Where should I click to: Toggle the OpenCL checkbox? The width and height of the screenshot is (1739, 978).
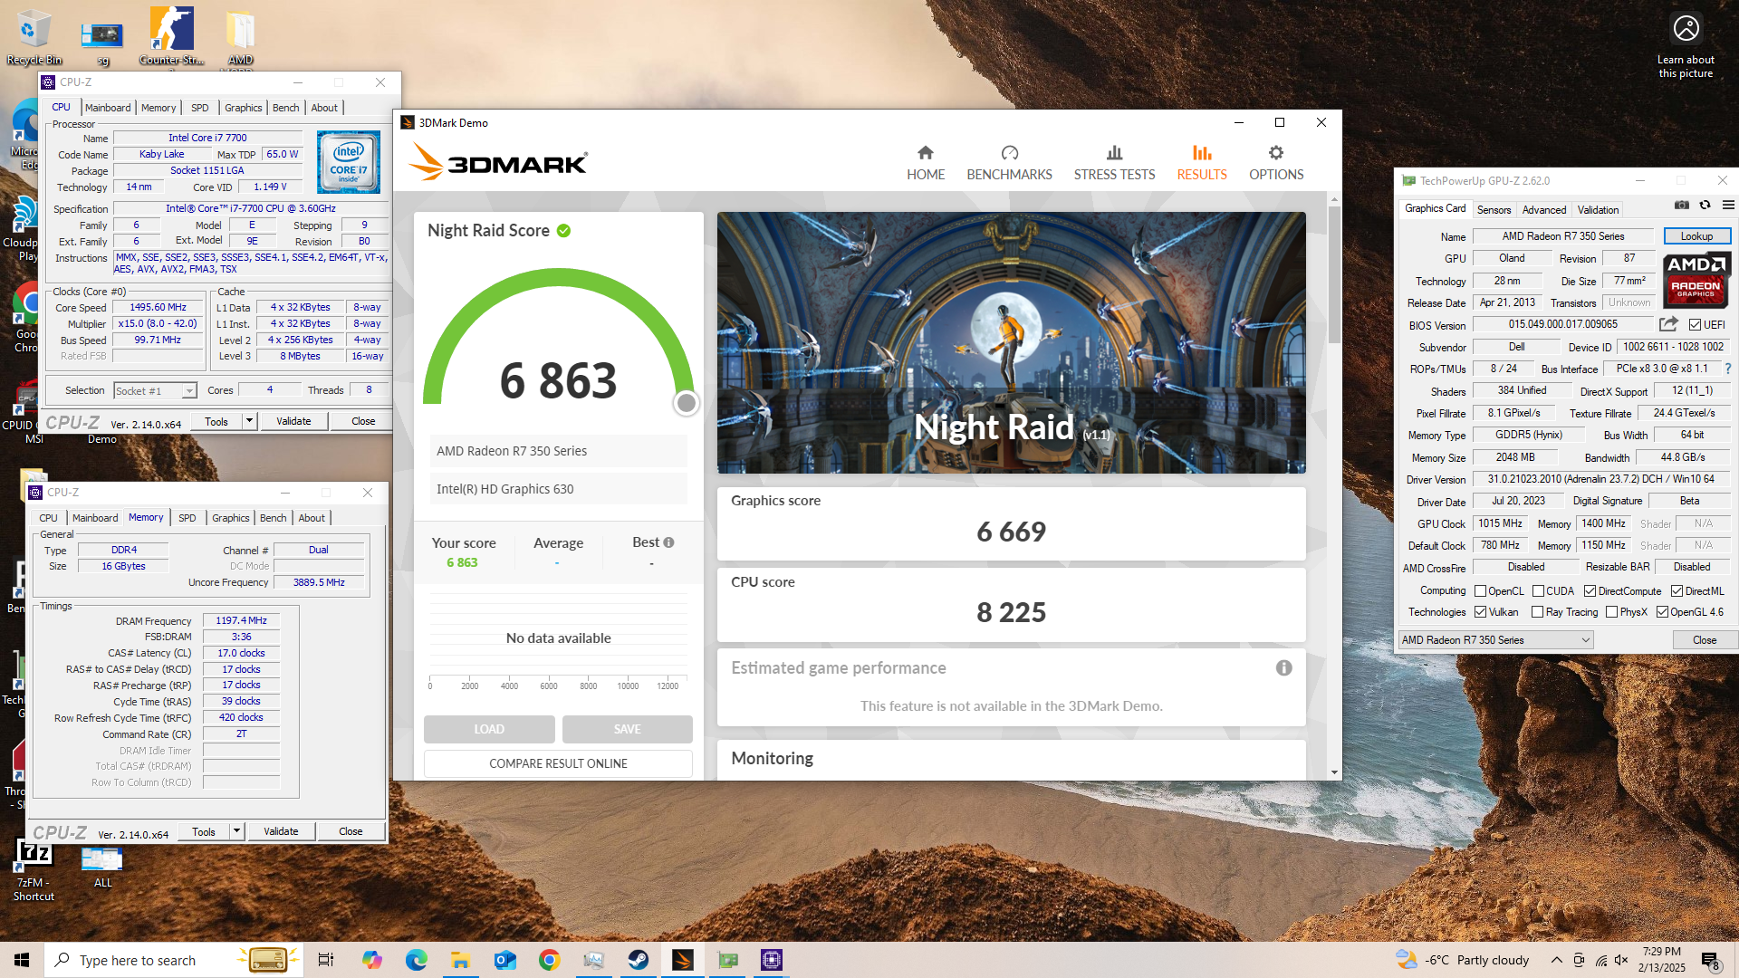(x=1480, y=591)
